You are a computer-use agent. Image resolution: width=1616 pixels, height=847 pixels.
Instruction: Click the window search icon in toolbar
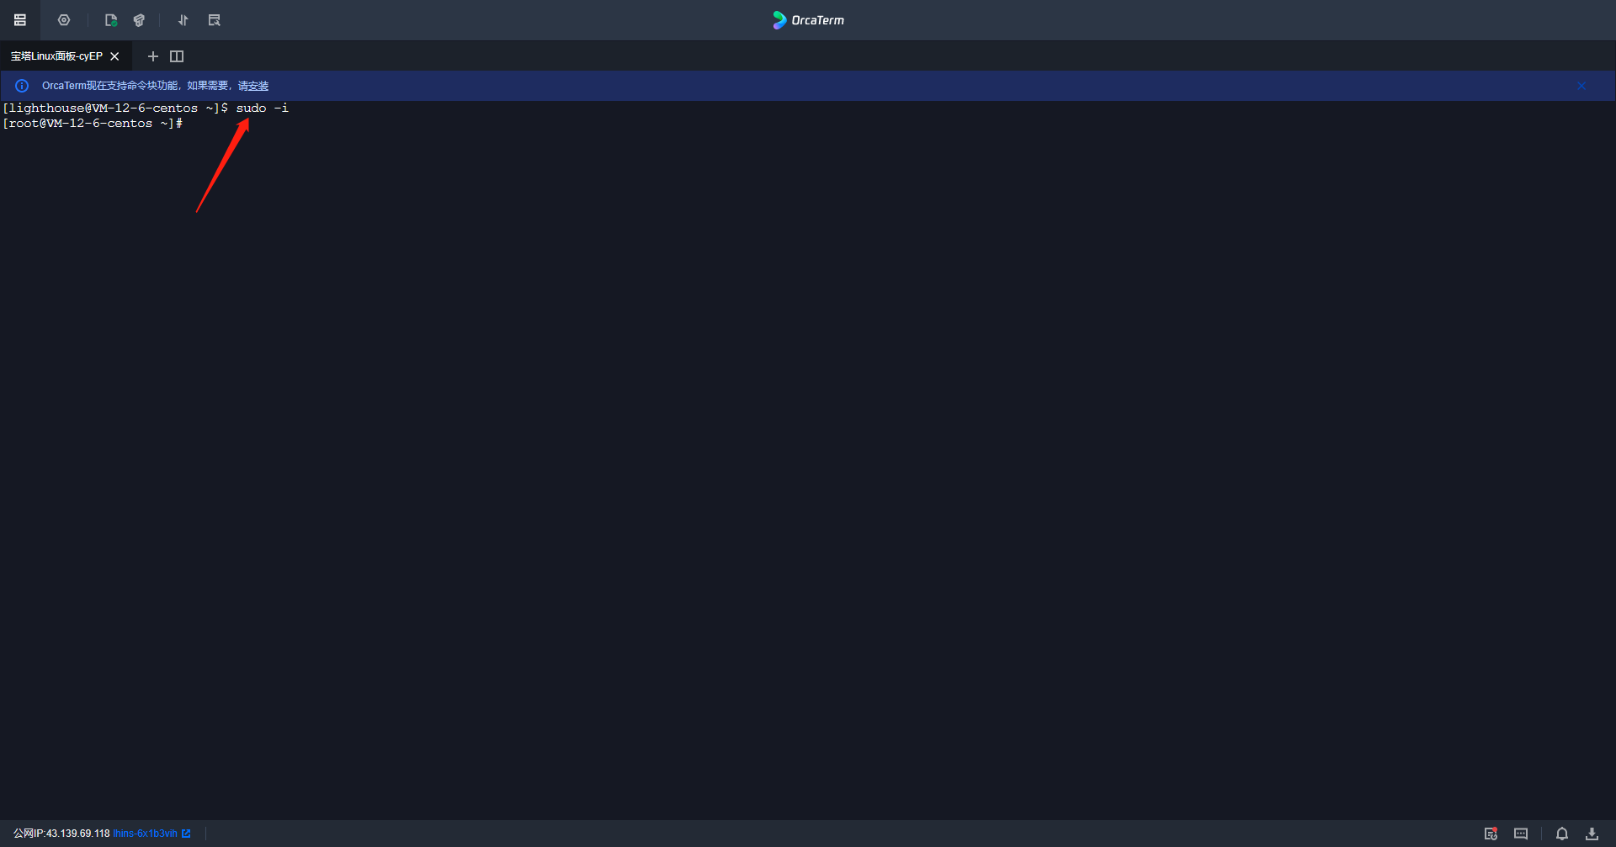[x=214, y=20]
